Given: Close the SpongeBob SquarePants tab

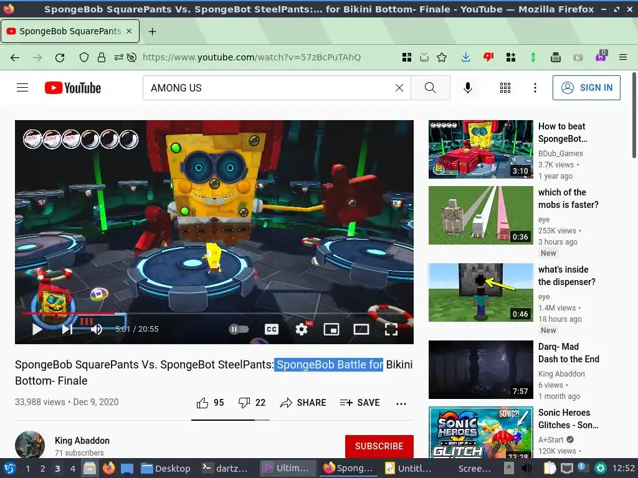Looking at the screenshot, I should (129, 31).
